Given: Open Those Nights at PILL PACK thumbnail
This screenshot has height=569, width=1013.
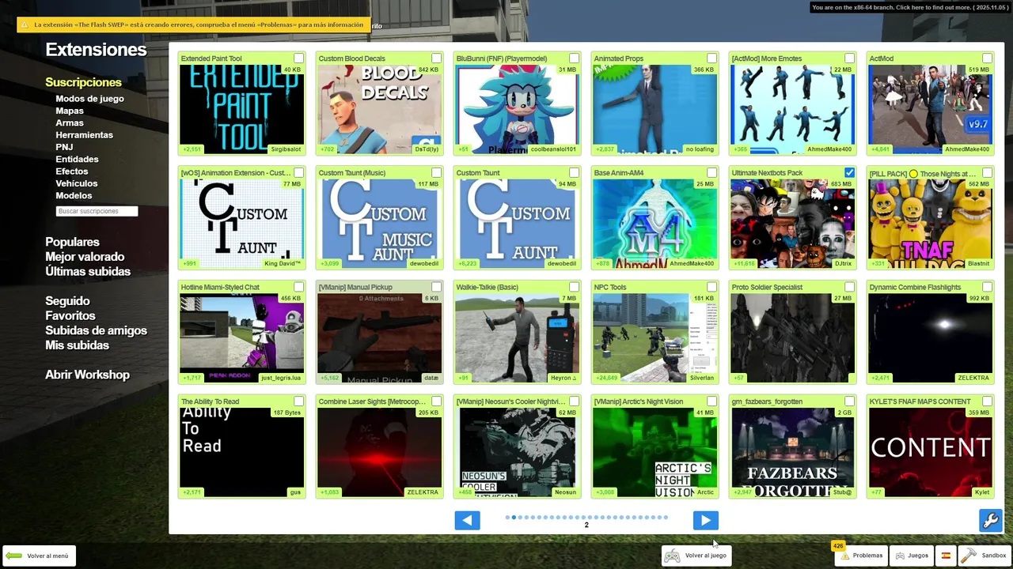Looking at the screenshot, I should coord(930,224).
